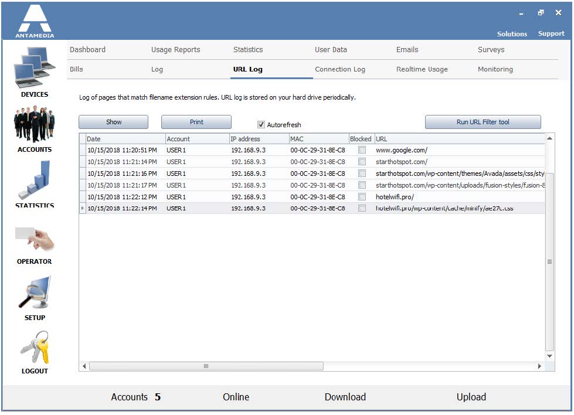Click the row indicator arrow of 11:22:14 PM row
The width and height of the screenshot is (574, 415).
83,208
